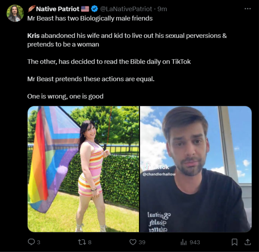
Task: Click the view count 943
Action: (x=195, y=242)
